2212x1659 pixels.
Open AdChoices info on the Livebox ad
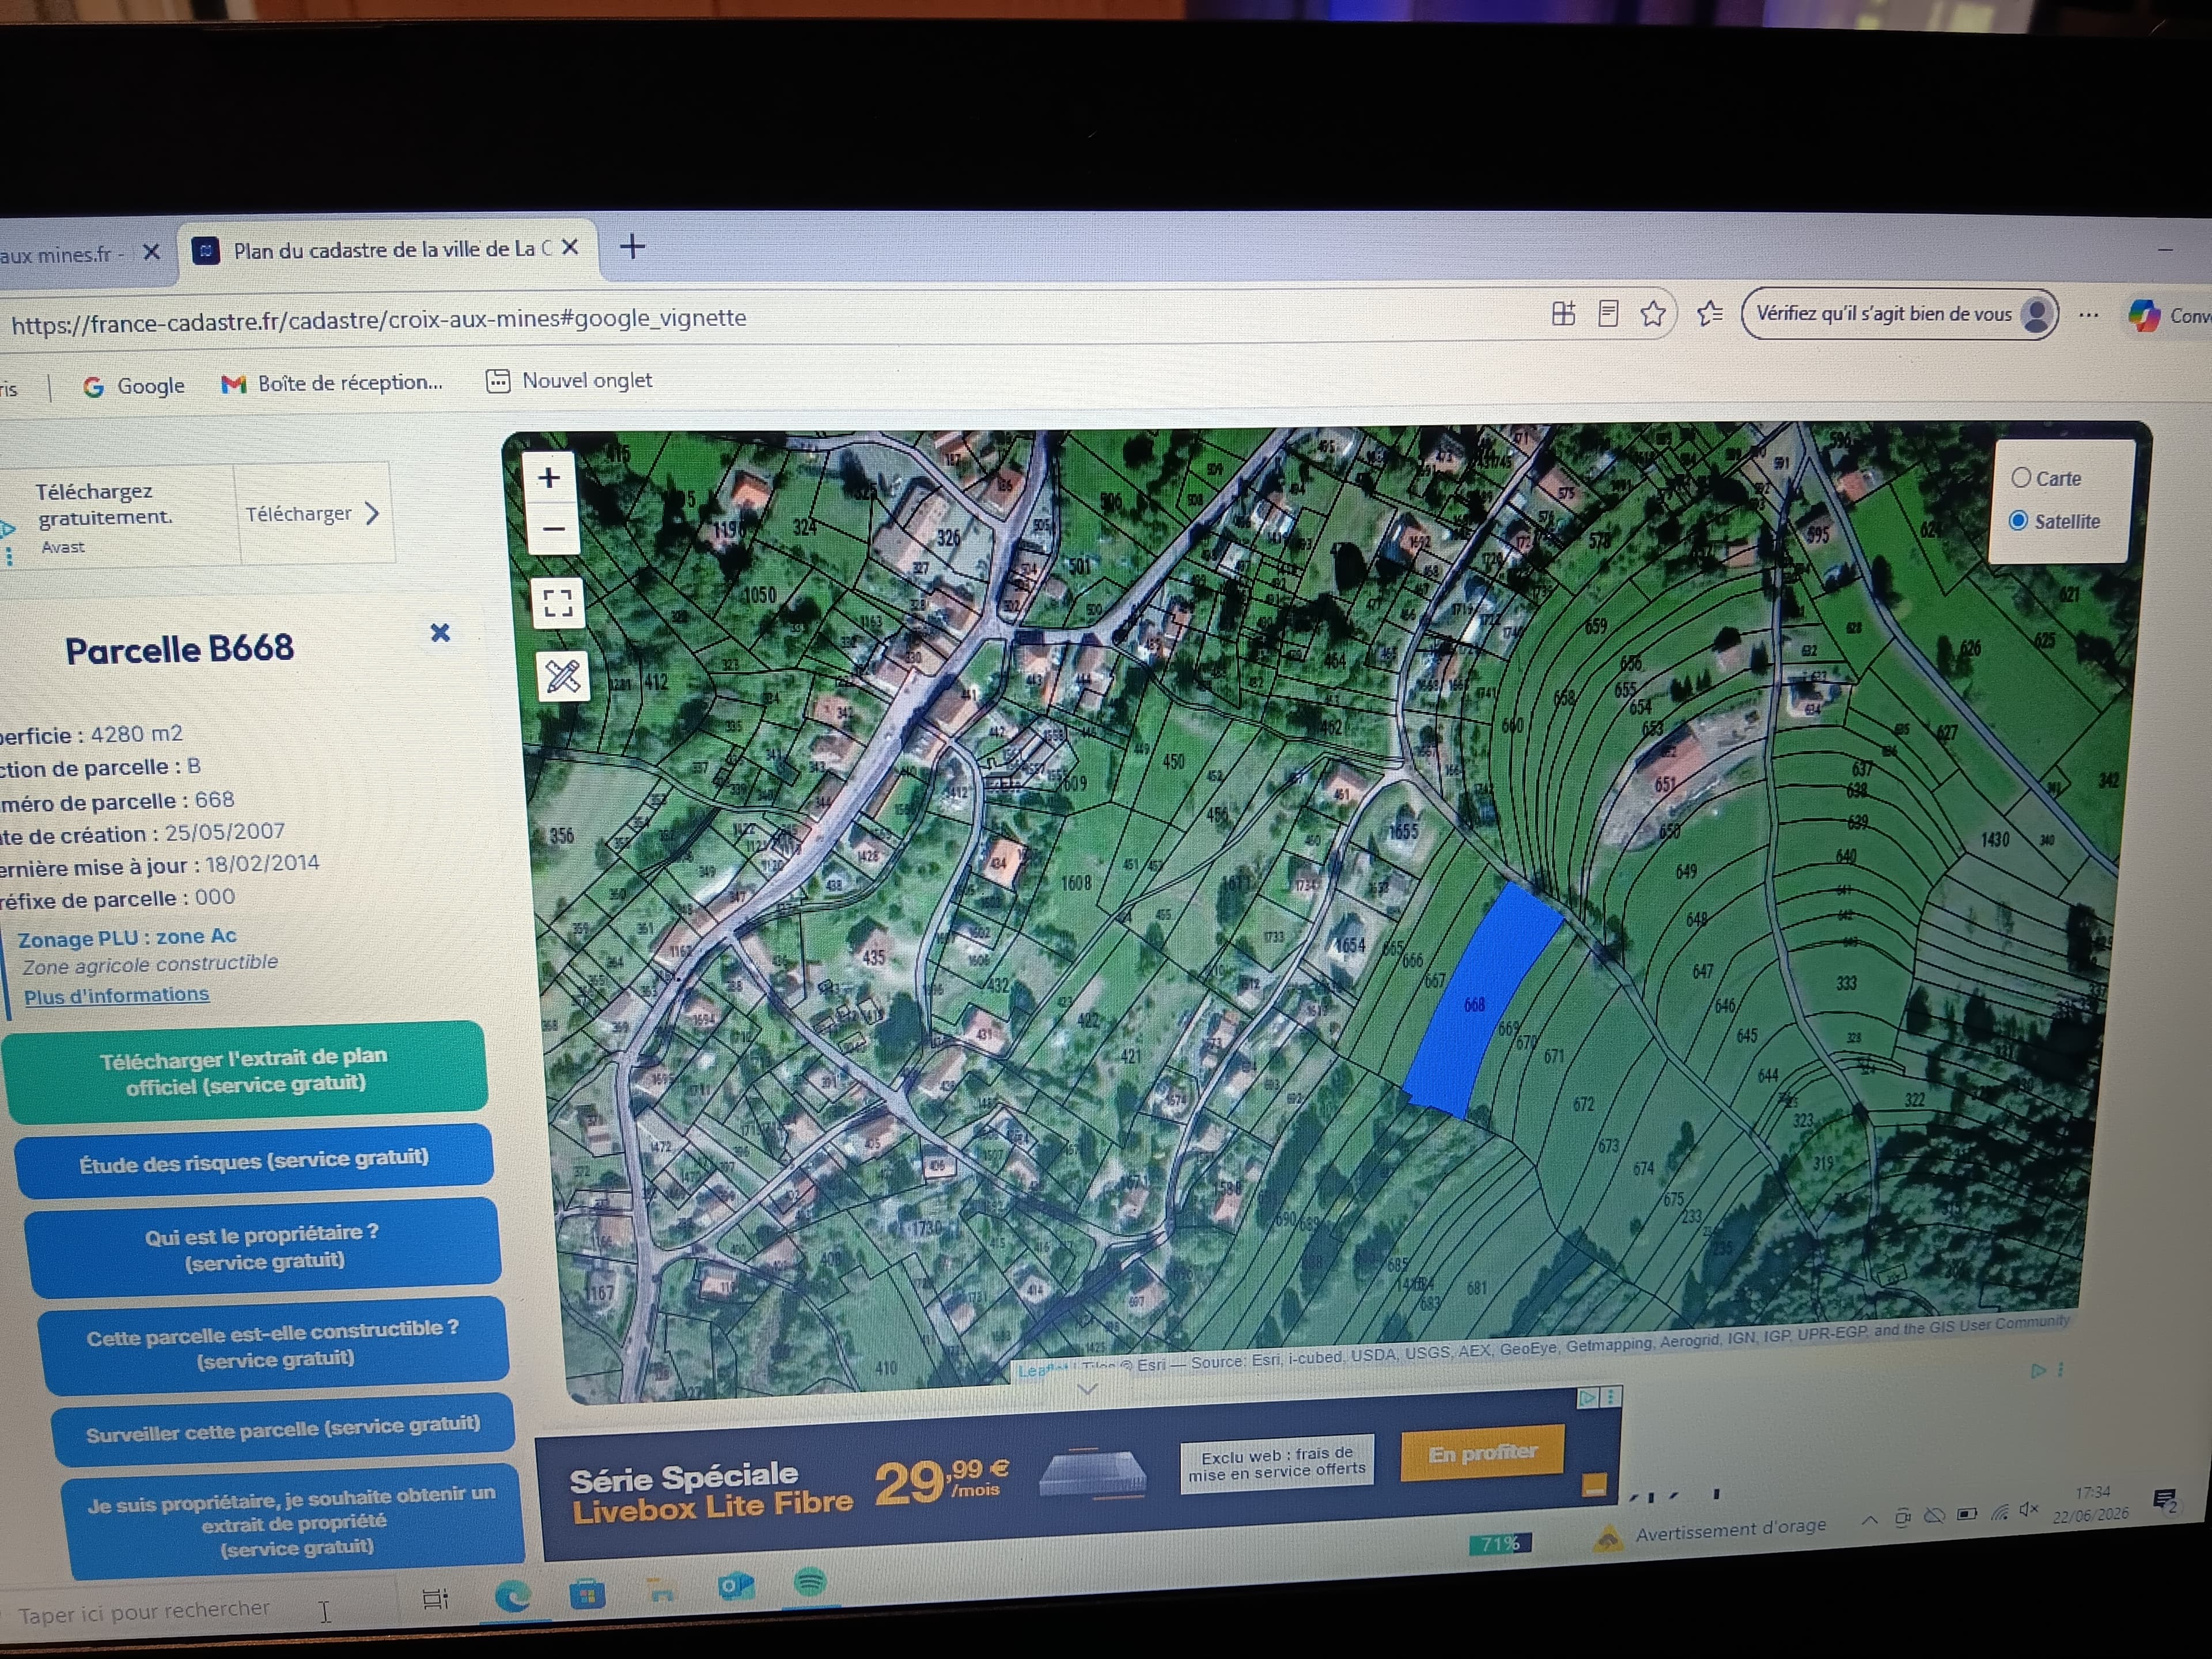[x=1588, y=1398]
